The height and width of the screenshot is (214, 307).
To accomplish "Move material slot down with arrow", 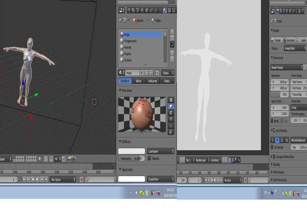I will click(172, 59).
